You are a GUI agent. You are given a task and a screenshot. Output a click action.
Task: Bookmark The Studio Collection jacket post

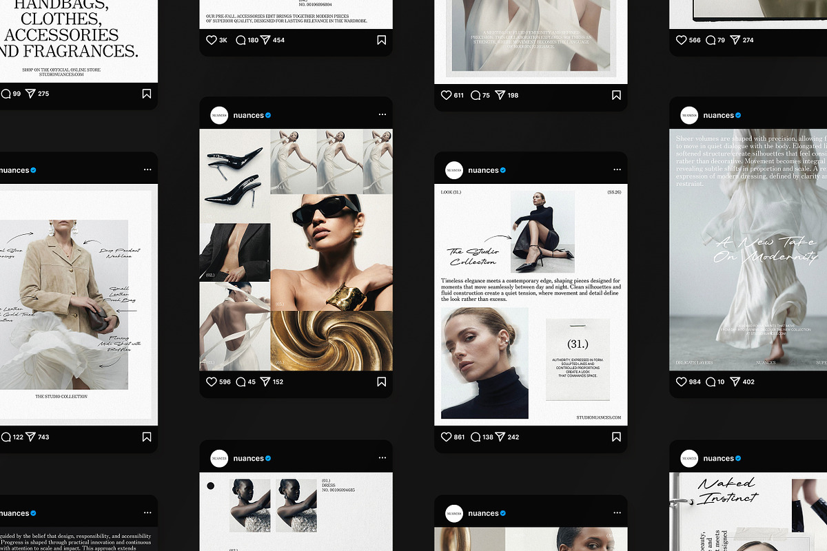(147, 437)
